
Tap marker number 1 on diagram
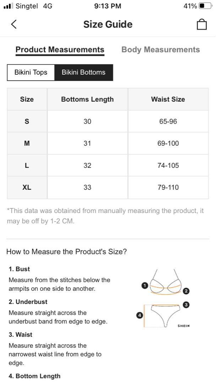pyautogui.click(x=144, y=285)
